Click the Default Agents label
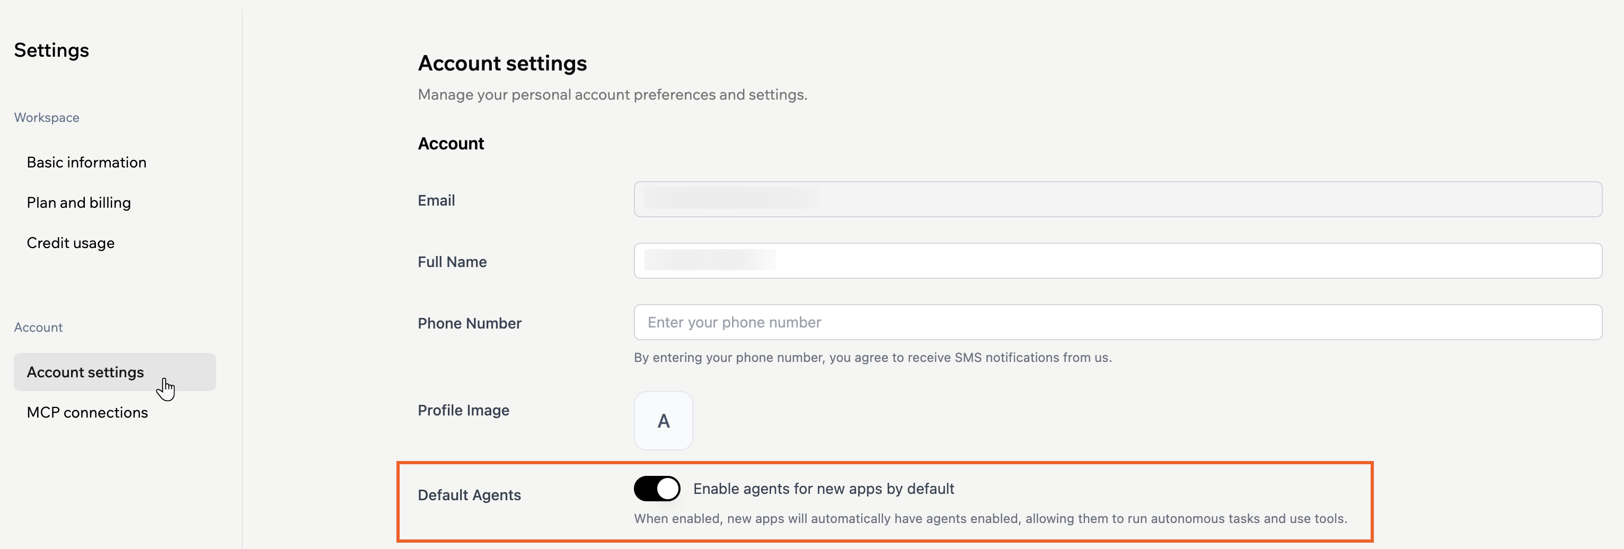The image size is (1624, 549). coord(469,495)
